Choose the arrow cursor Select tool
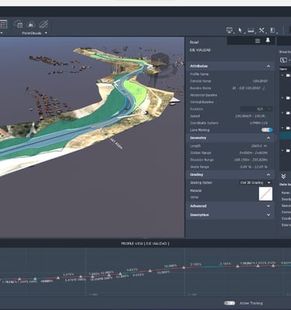This screenshot has height=310, width=291. (240, 30)
